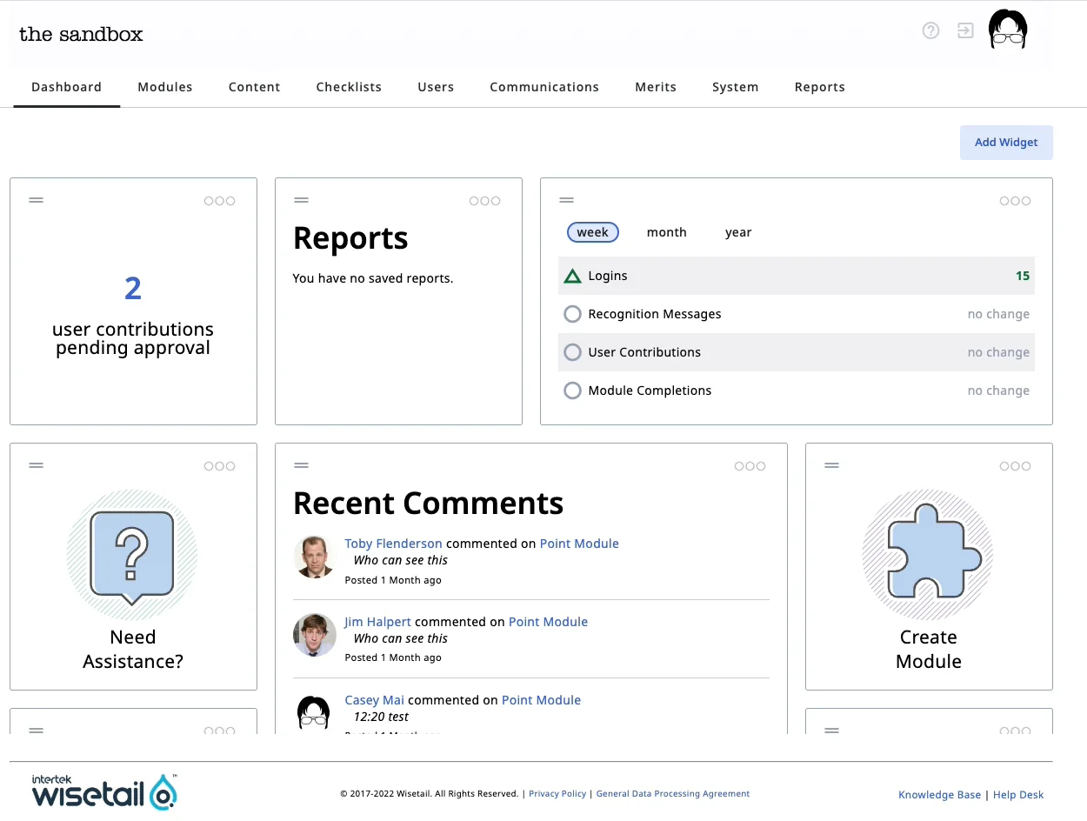Open the Reports widget's three-dot menu
Screen dimensions: 1087x821
[x=484, y=201]
